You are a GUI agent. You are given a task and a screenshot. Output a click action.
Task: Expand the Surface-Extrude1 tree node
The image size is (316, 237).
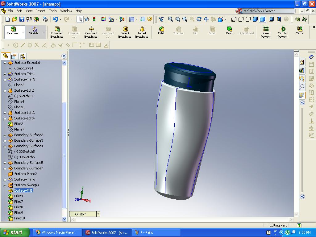click(5, 63)
